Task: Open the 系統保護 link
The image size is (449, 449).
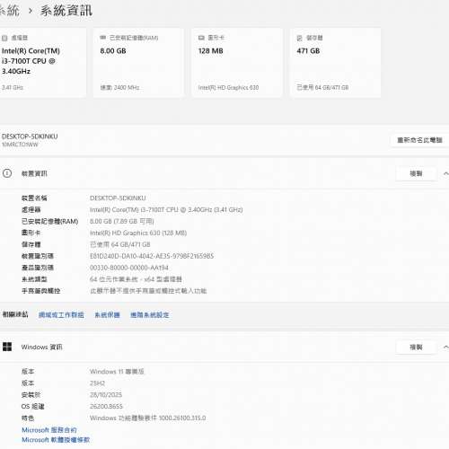Action: [107, 315]
